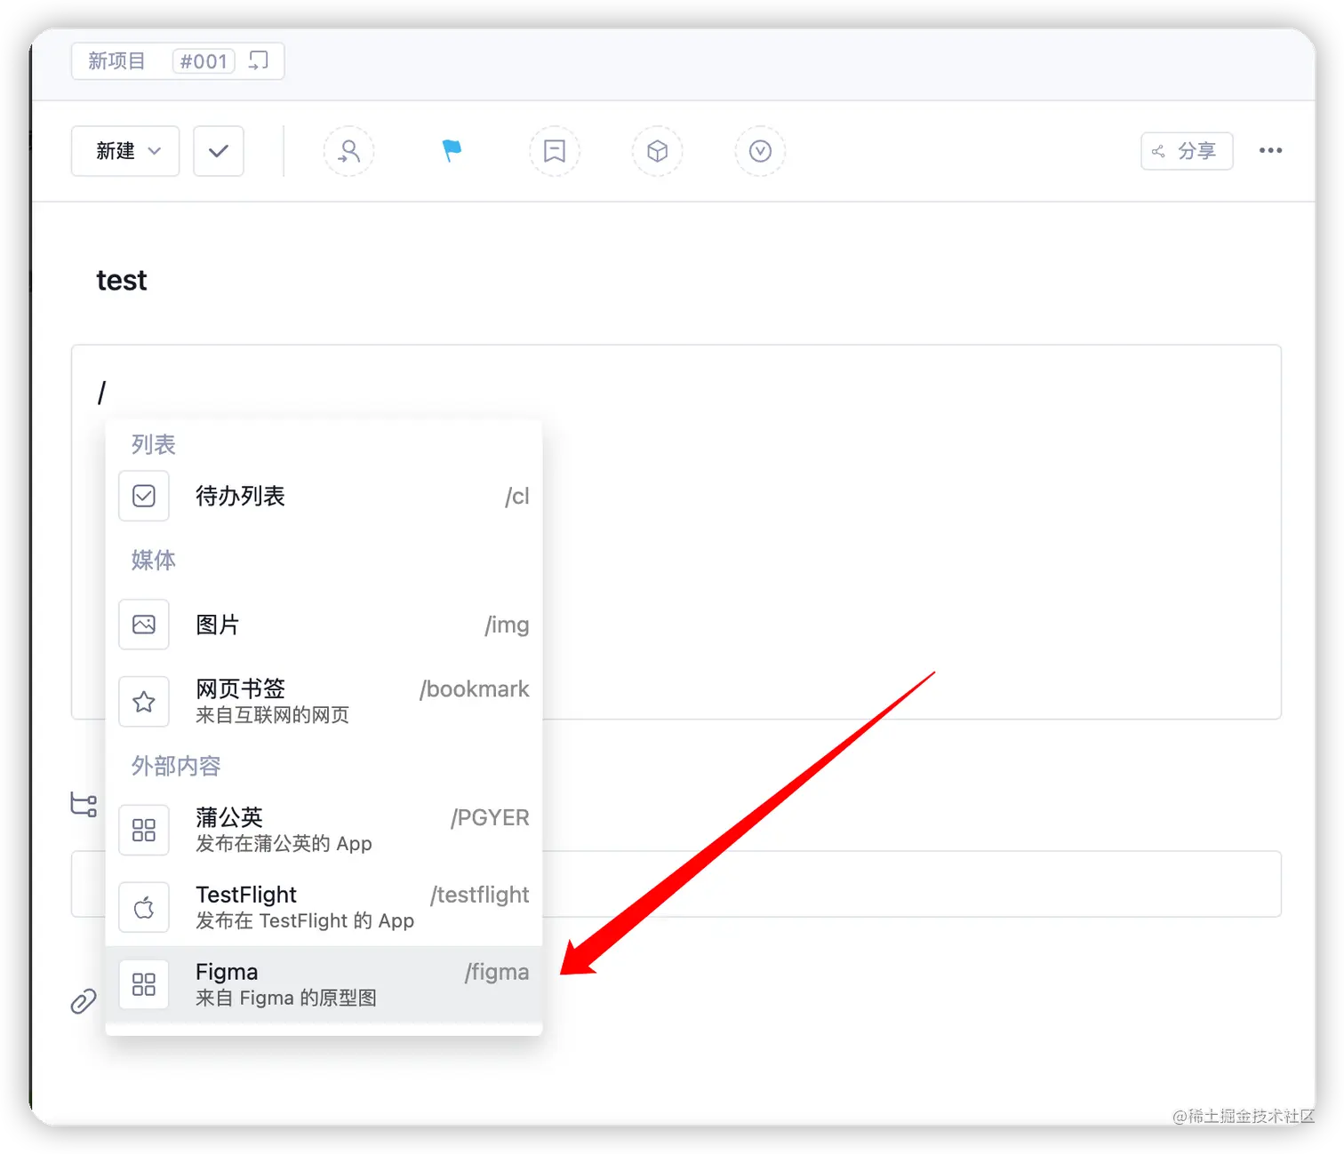Screen dimensions: 1344x1154
Task: Click the paperclip attachment icon
Action: tap(84, 1001)
